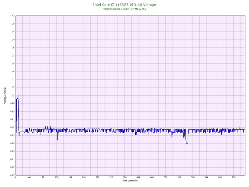Click the initial voltage spike peak at 1.18 V
The height and width of the screenshot is (187, 249).
coord(16,64)
